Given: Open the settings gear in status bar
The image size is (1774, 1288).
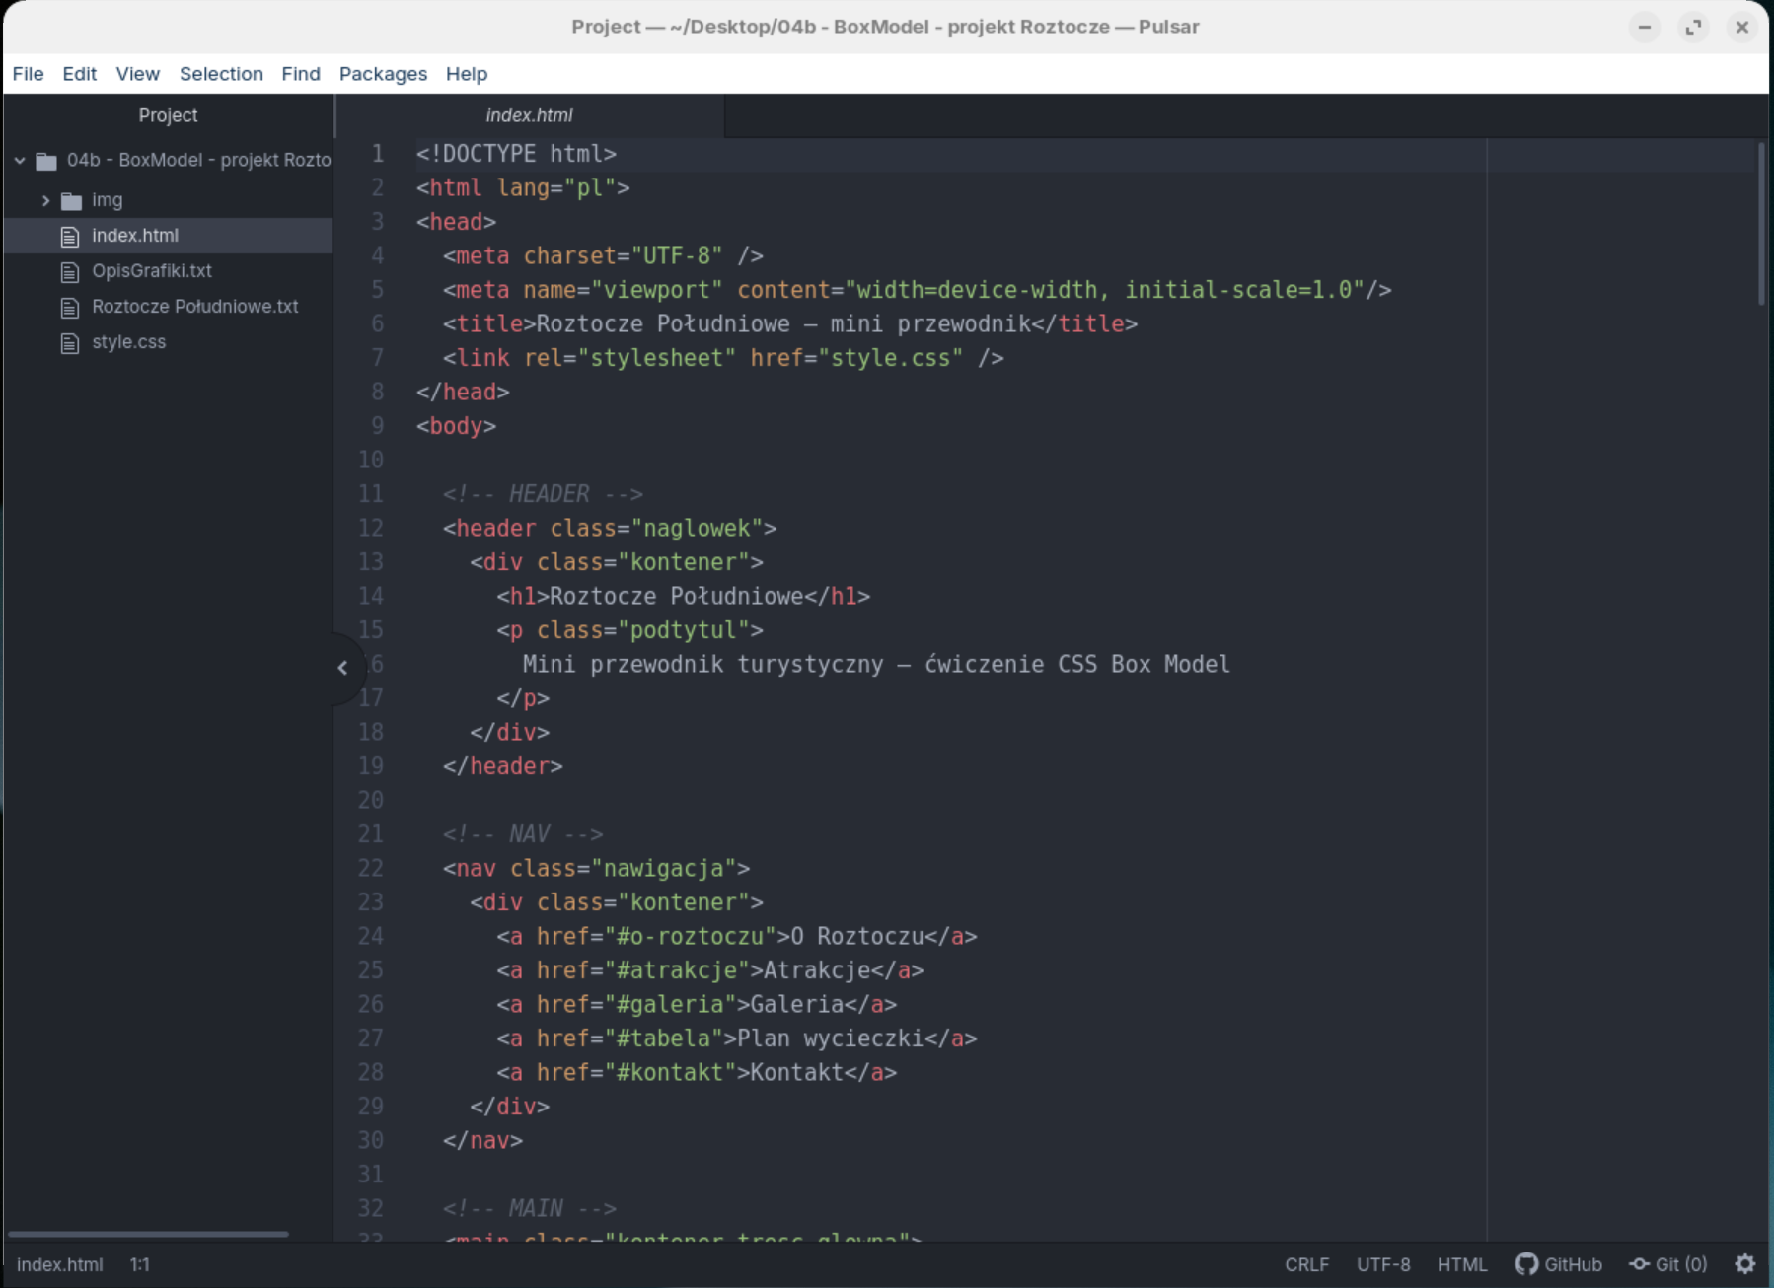Looking at the screenshot, I should (x=1744, y=1264).
